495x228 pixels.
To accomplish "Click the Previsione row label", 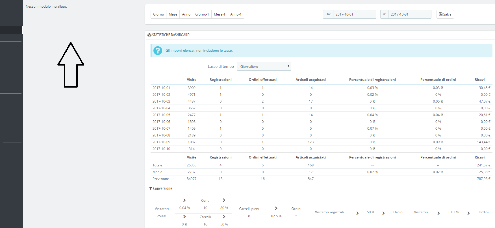I will click(161, 179).
